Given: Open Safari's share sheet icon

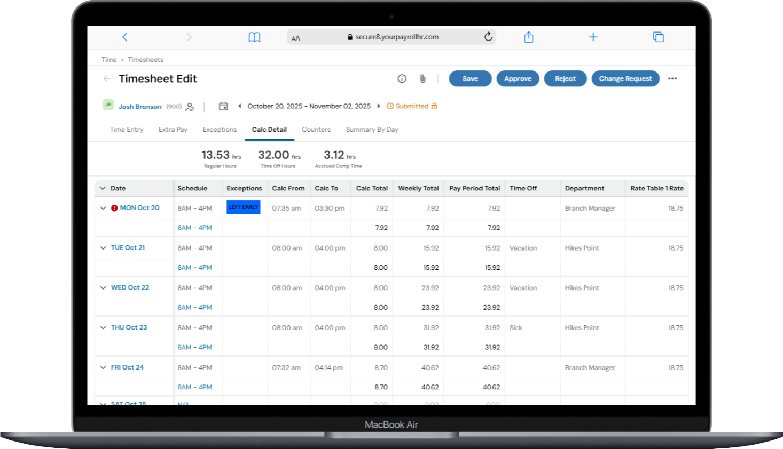Looking at the screenshot, I should point(529,37).
